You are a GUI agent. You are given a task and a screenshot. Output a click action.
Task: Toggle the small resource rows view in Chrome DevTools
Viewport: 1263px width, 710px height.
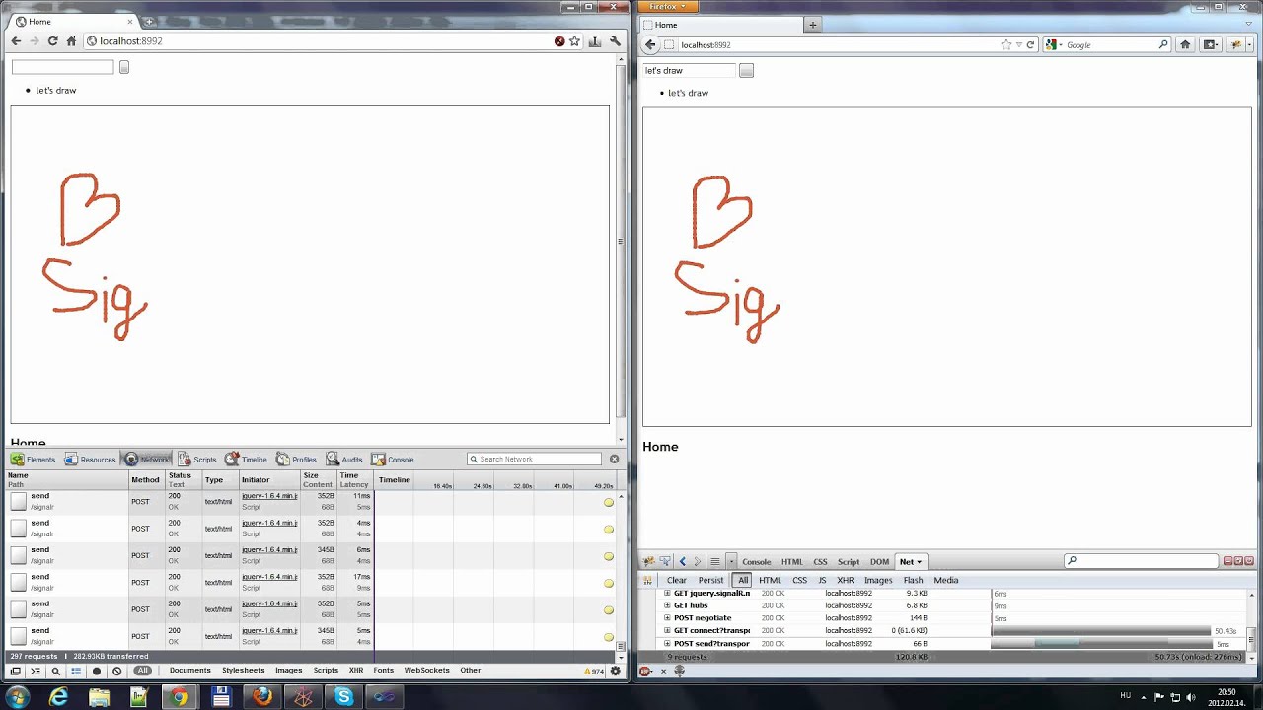click(x=75, y=671)
